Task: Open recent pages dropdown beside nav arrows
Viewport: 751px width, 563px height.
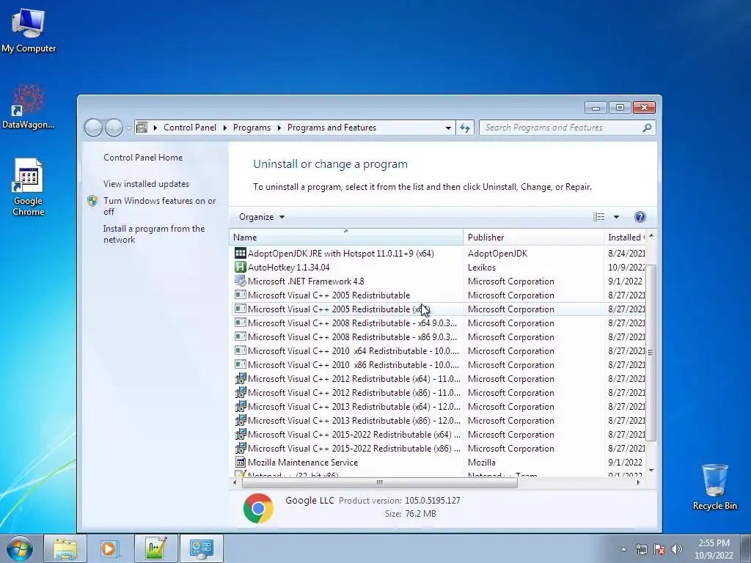Action: (x=128, y=128)
